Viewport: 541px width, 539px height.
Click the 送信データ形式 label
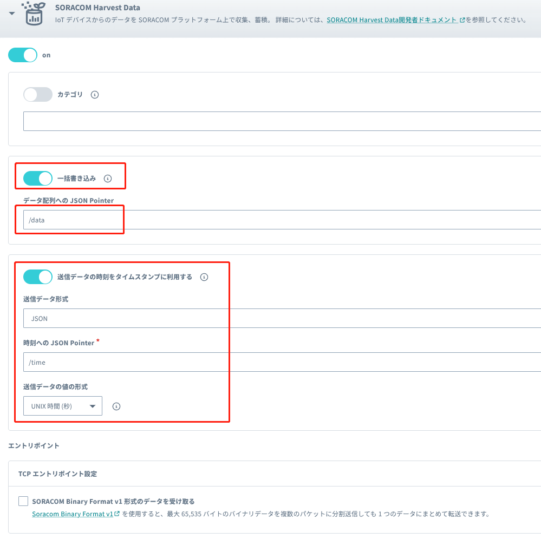[45, 299]
